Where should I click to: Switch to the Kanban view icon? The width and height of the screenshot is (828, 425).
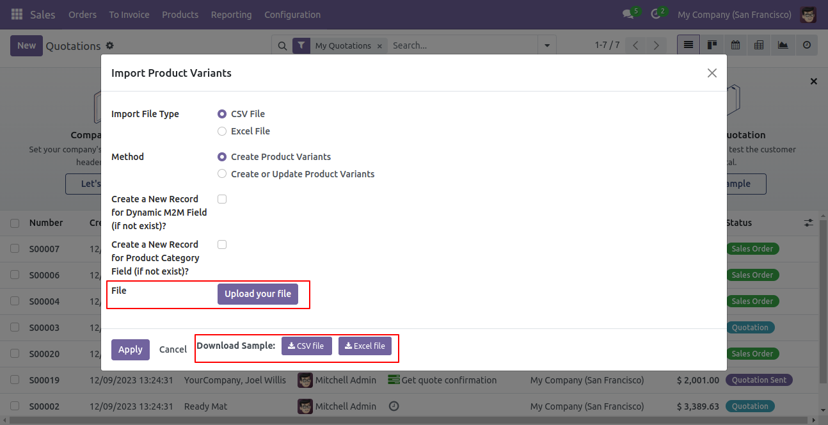click(x=712, y=45)
